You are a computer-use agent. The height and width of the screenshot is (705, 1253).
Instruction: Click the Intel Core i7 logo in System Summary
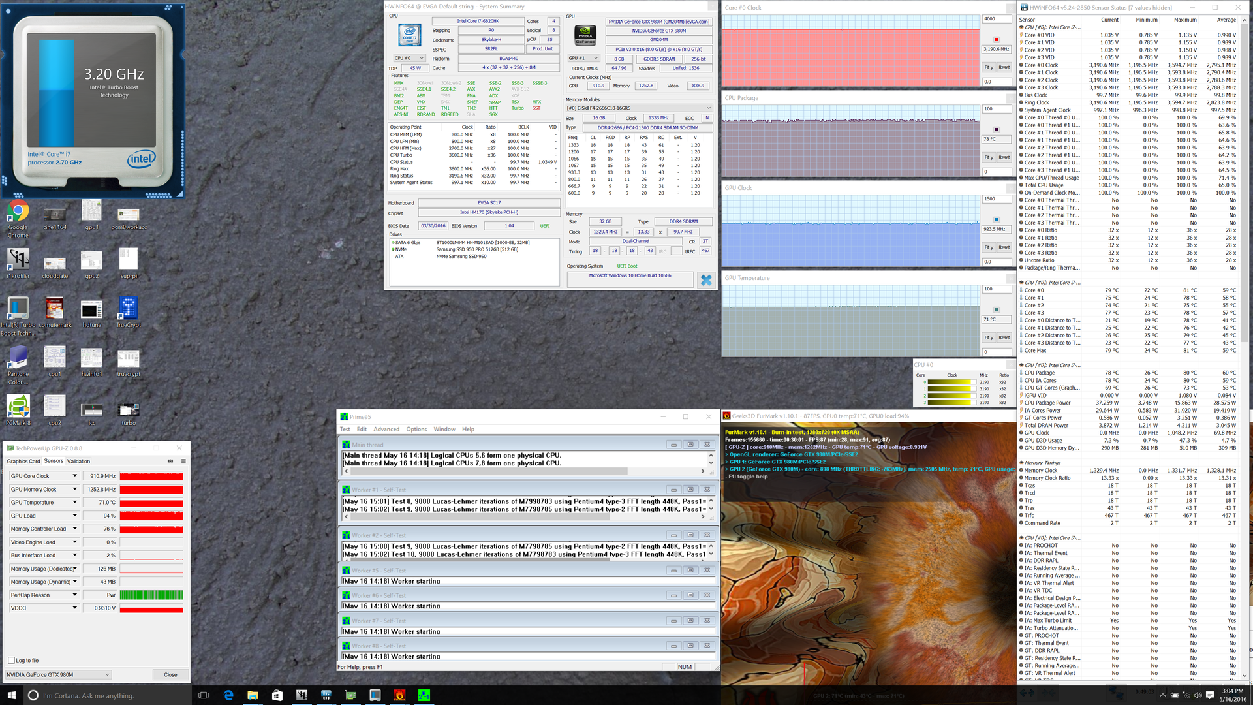pyautogui.click(x=410, y=35)
